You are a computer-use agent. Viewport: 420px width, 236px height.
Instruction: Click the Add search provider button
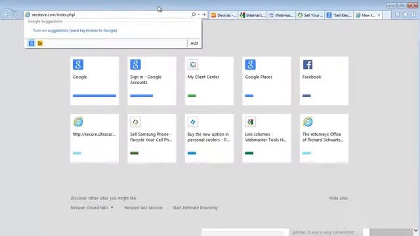(194, 43)
